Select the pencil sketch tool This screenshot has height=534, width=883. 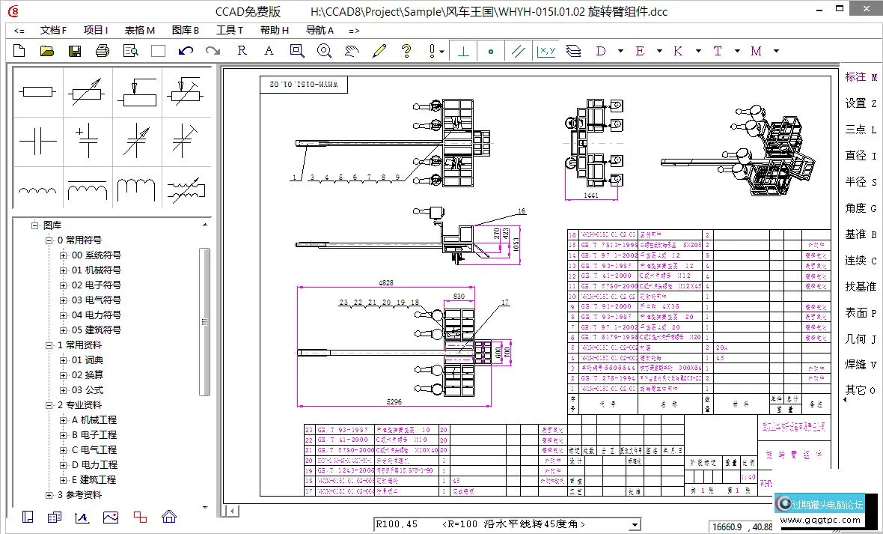(379, 50)
